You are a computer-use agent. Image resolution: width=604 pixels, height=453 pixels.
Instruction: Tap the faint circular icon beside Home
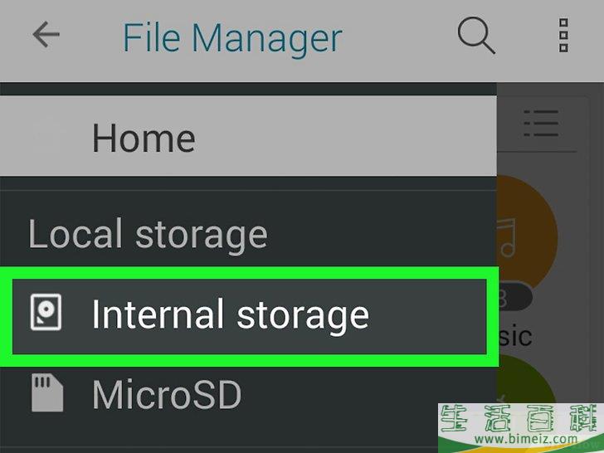pyautogui.click(x=46, y=137)
